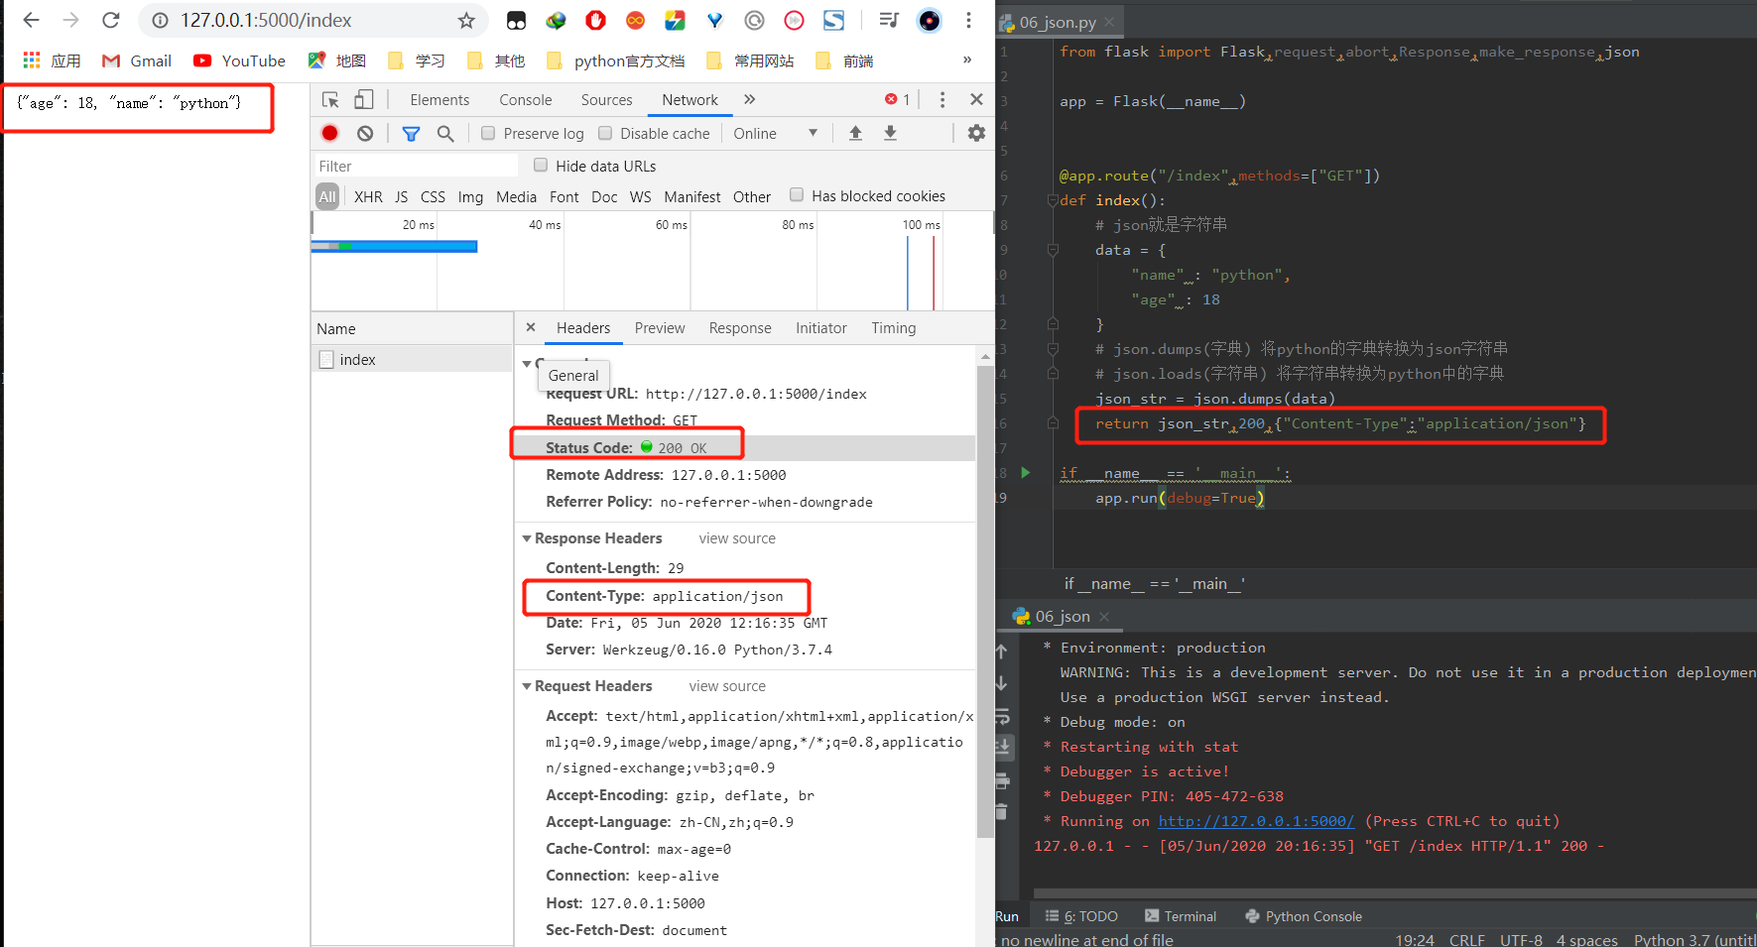Bookmark this page with the star icon
Screen dimensions: 1757x947
[x=466, y=20]
